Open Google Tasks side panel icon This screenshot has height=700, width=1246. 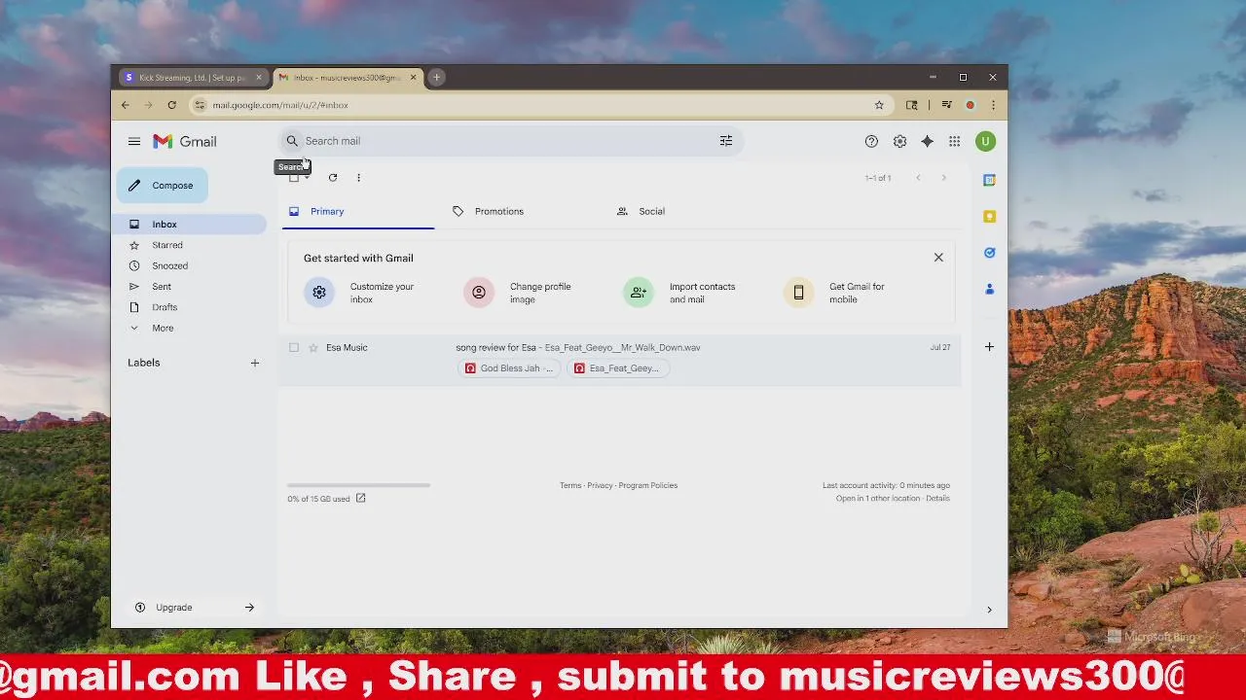[x=989, y=253]
